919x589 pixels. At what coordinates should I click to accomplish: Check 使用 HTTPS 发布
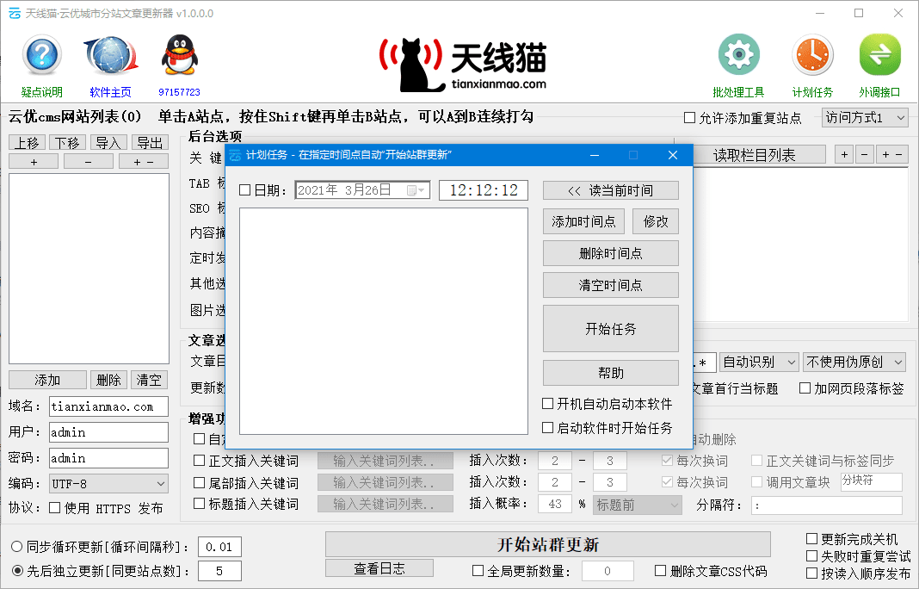pos(54,508)
